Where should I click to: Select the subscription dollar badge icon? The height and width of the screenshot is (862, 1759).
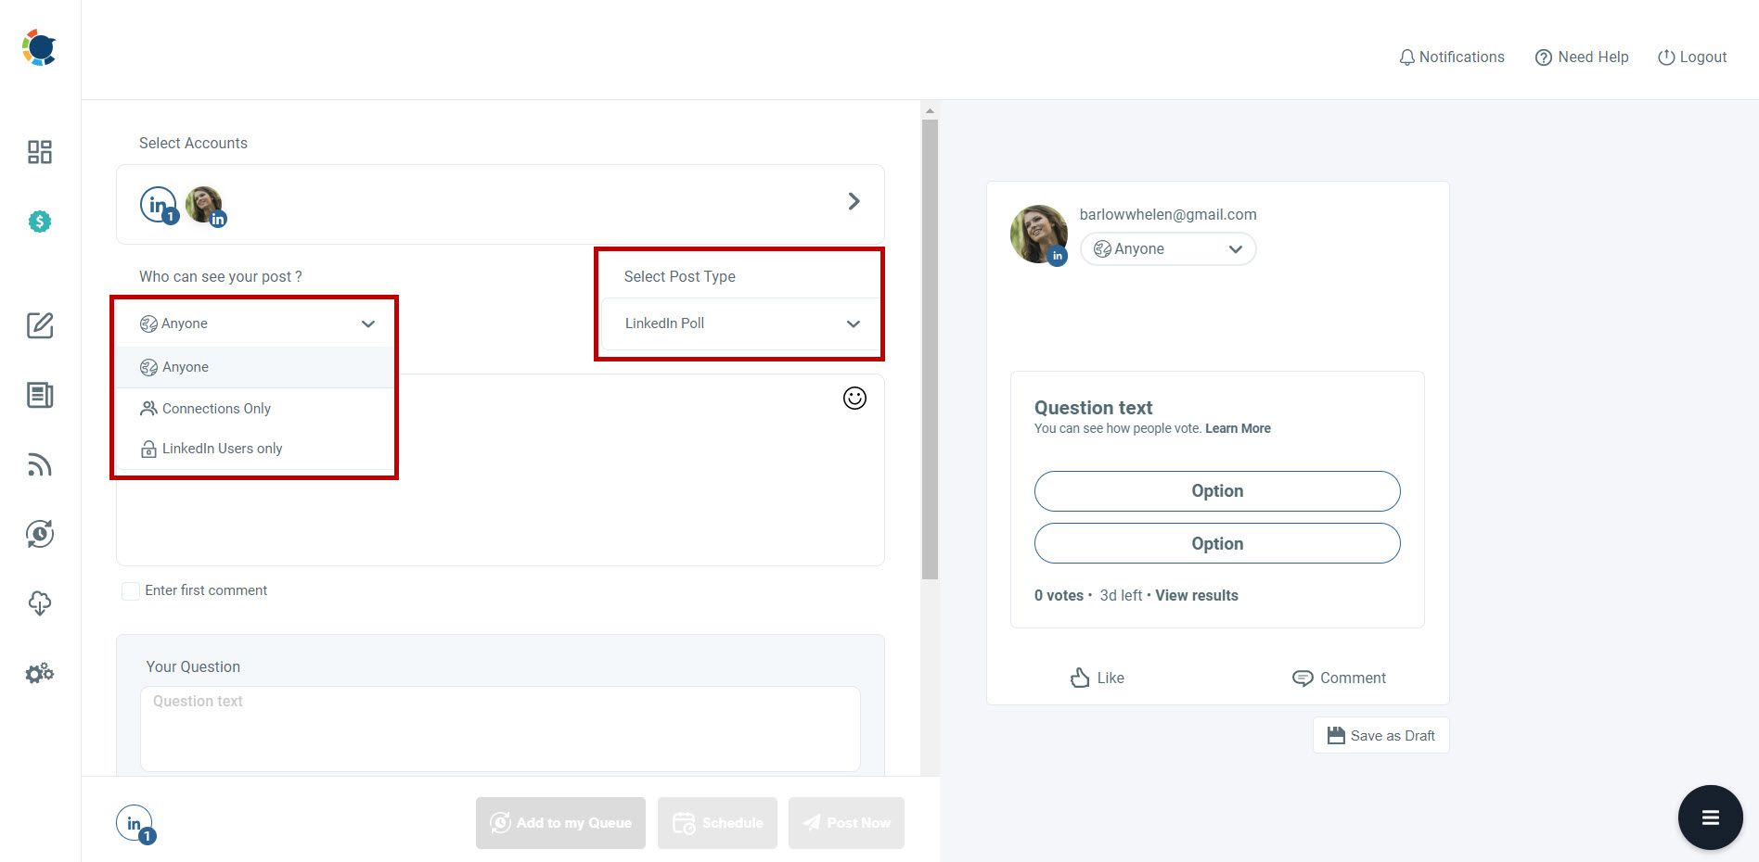[x=39, y=222]
